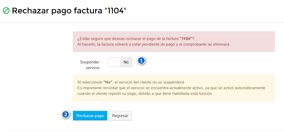Viewport: 284px width, 133px height.
Task: Click the word "servicio" under Suspender label
Action: click(x=93, y=68)
